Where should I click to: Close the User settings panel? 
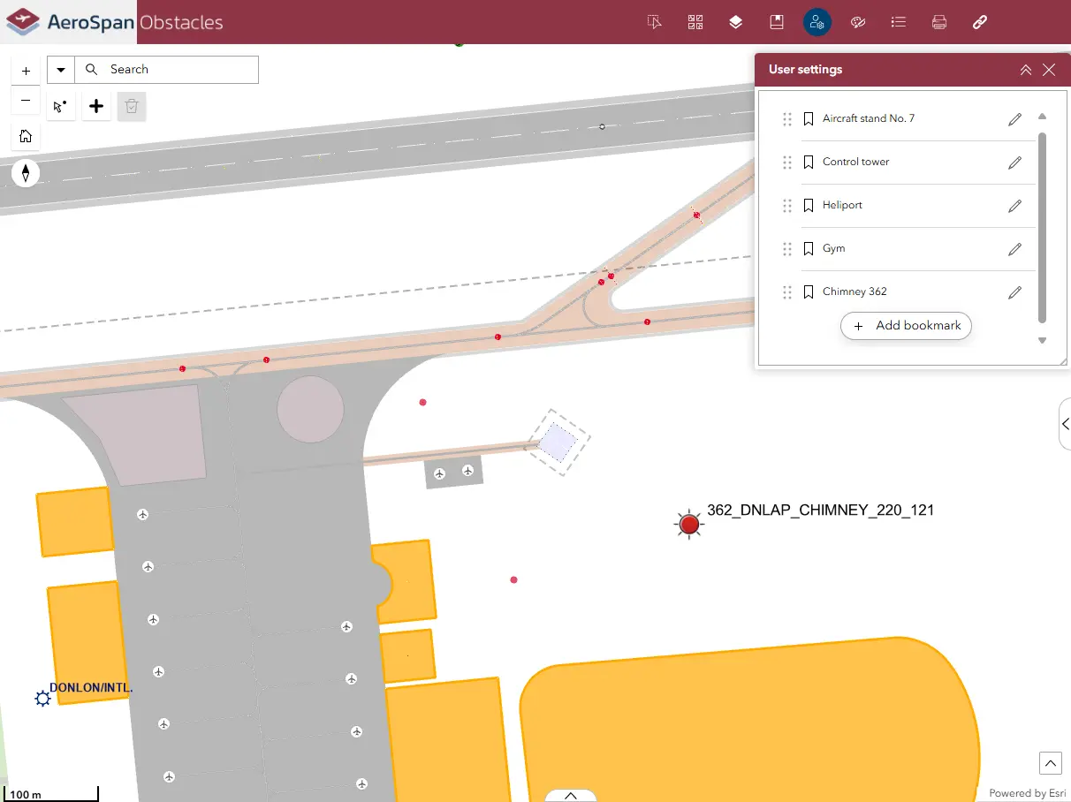coord(1049,70)
